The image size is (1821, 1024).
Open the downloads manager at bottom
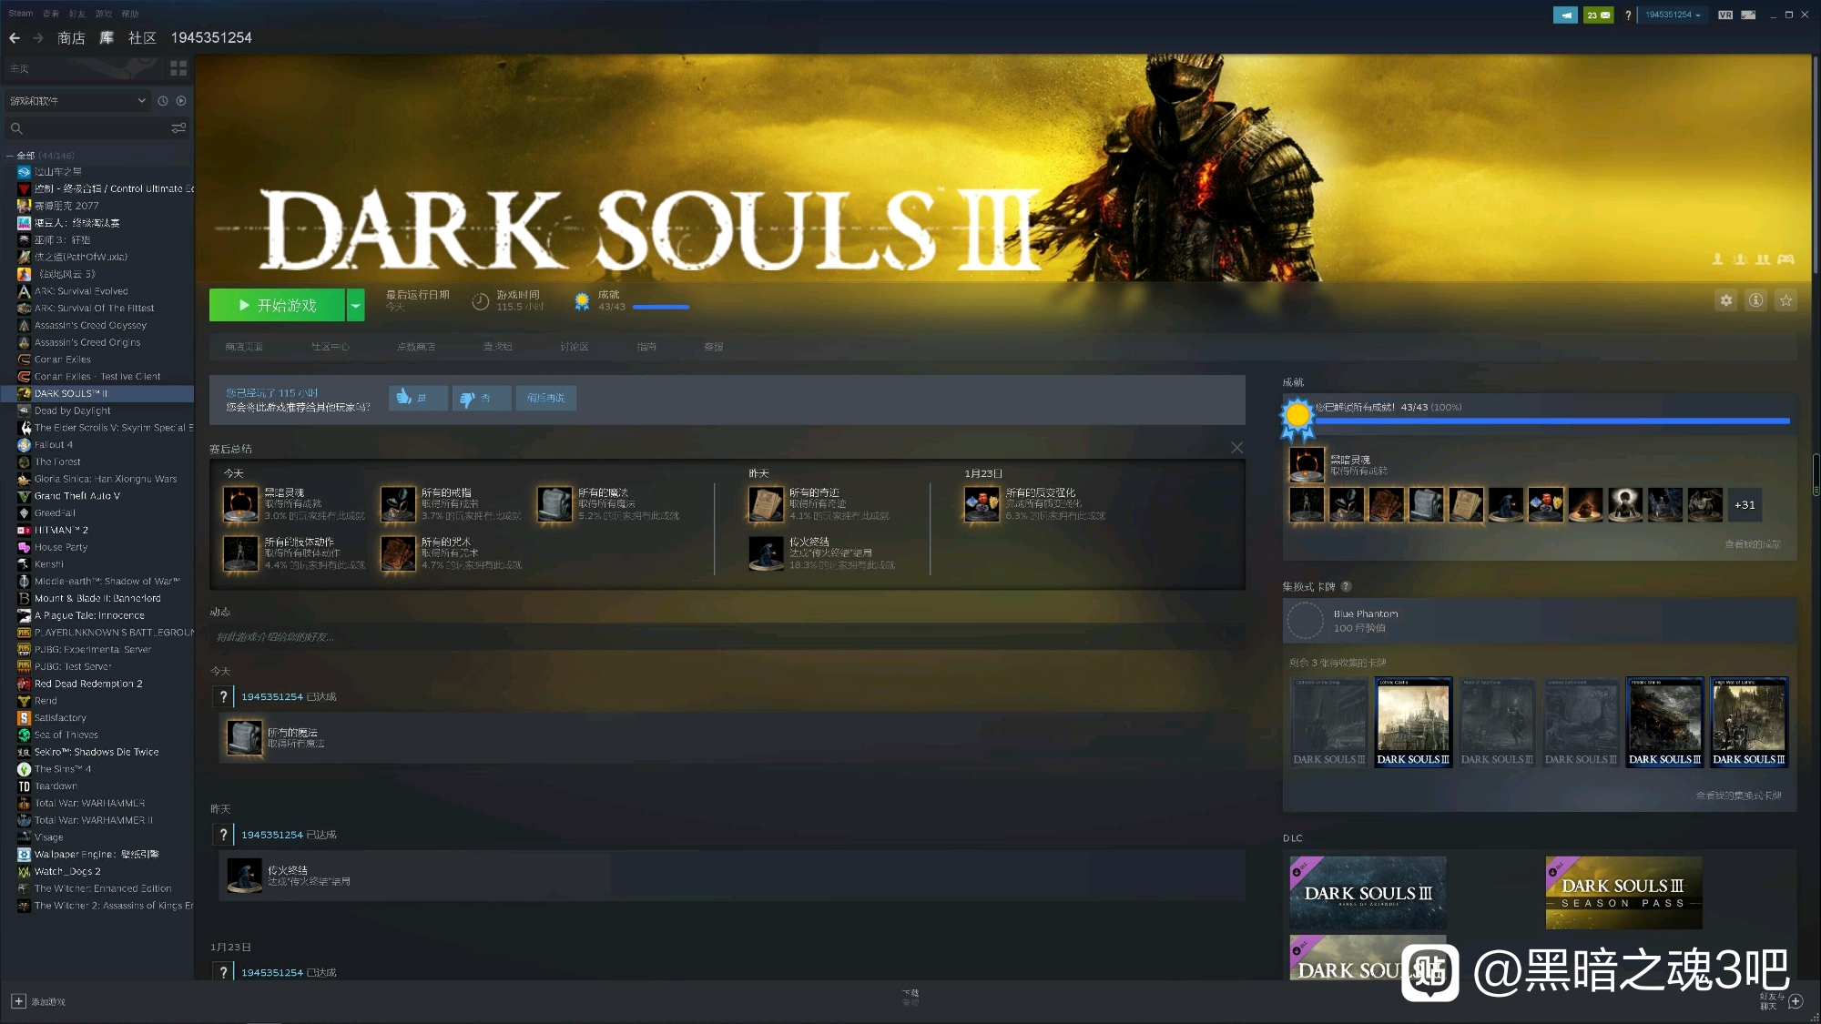tap(910, 997)
